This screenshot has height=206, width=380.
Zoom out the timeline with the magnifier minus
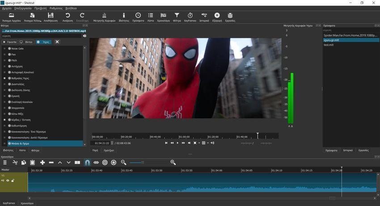pyautogui.click(x=123, y=163)
